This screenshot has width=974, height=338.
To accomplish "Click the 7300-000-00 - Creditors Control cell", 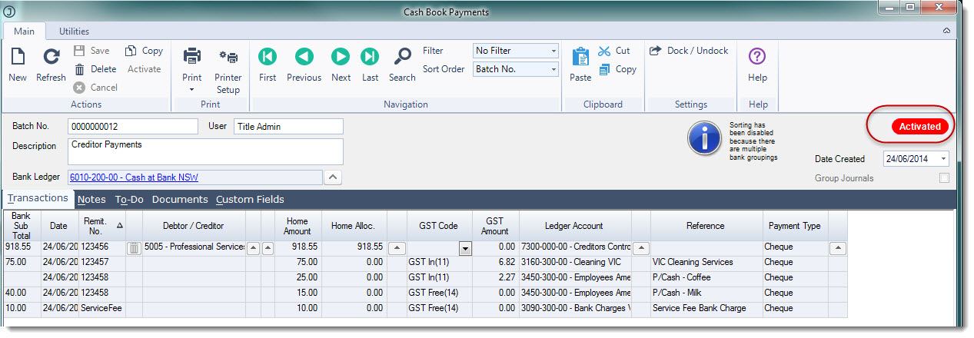I will [x=575, y=247].
